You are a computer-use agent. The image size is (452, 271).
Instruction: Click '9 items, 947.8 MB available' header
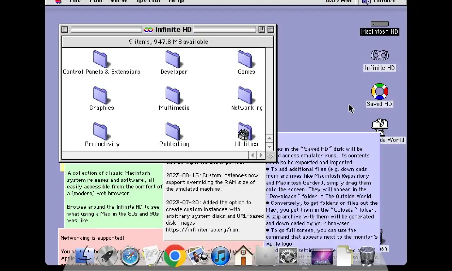[x=168, y=42]
